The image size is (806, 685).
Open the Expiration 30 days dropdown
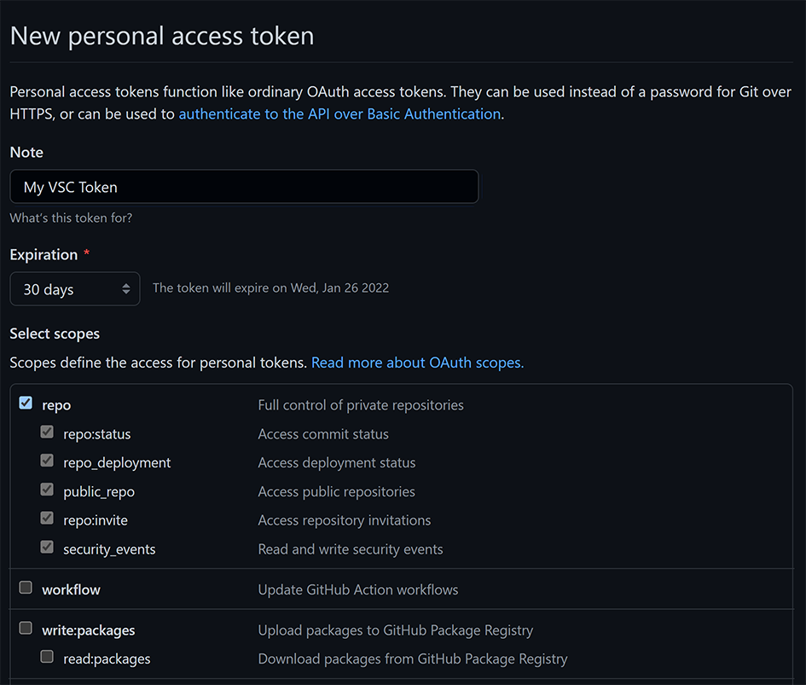75,289
